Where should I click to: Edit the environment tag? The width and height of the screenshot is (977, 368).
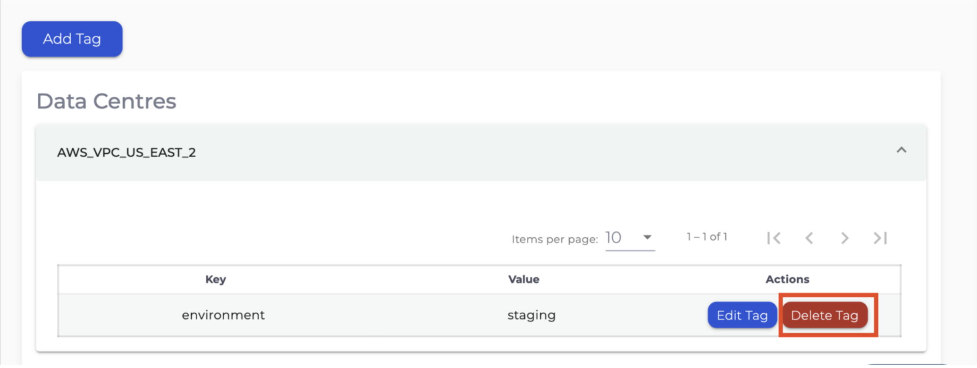tap(742, 315)
